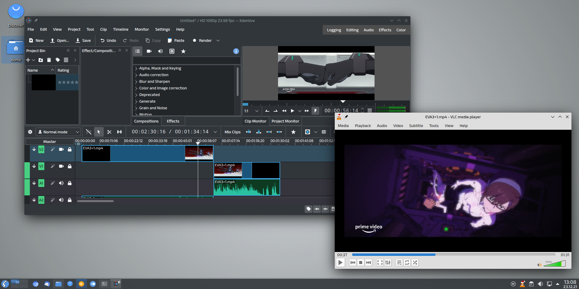Screen dimensions: 579x289
Task: Open the 1:1 zoom dropdown in monitor
Action: (x=251, y=111)
